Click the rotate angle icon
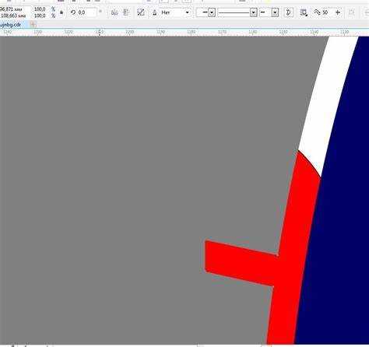The width and height of the screenshot is (369, 347). click(x=73, y=12)
